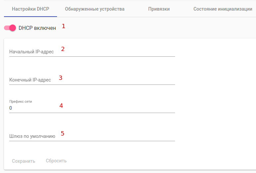Click red annotation number 4
The width and height of the screenshot is (256, 173).
coord(61,106)
